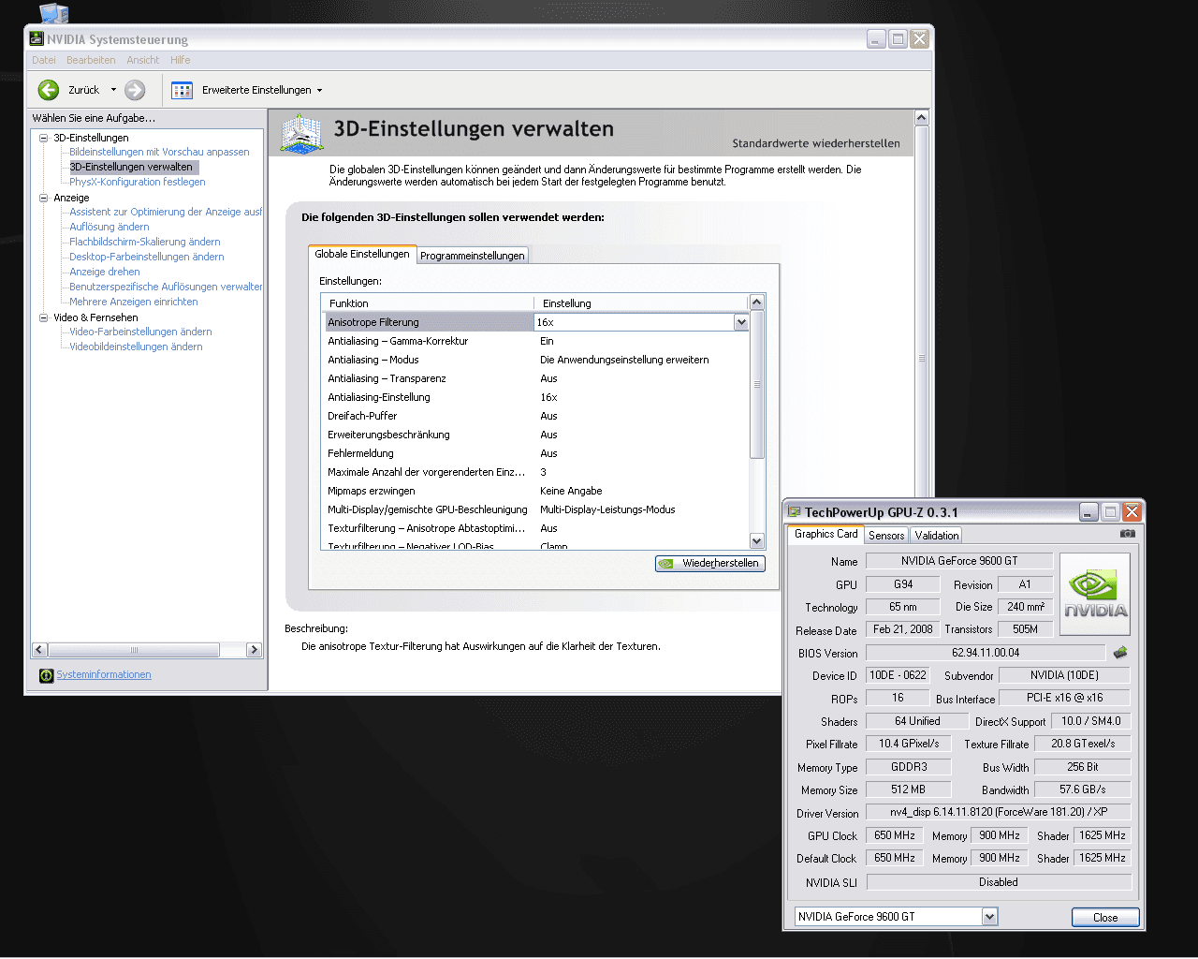Collapse the 3D-Einstellungen tree node

(x=43, y=138)
